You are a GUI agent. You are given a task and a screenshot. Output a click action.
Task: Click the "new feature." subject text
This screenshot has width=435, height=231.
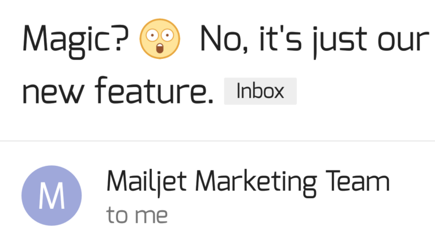118,91
